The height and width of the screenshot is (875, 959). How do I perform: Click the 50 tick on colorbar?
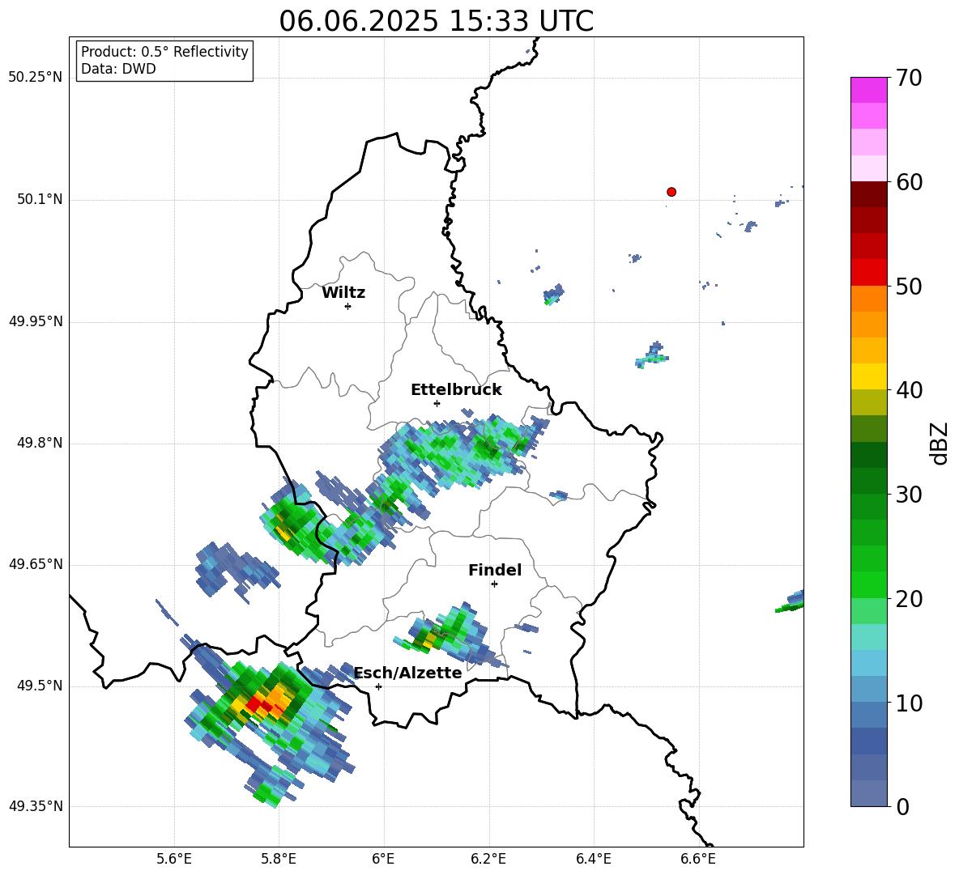[909, 286]
